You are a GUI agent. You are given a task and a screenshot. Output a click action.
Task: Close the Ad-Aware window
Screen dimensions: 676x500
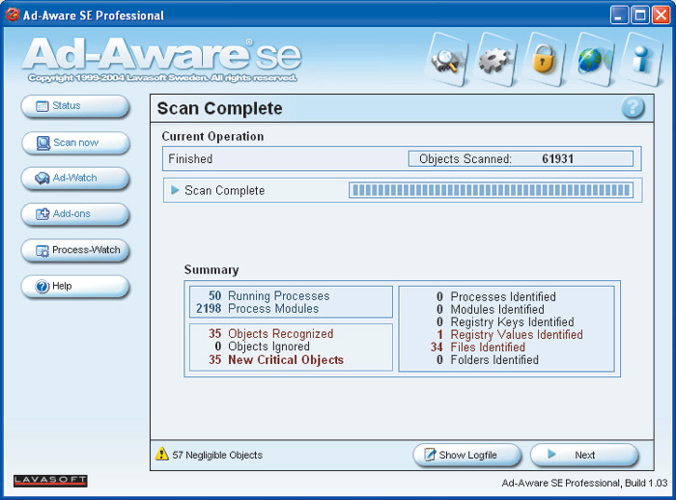click(x=661, y=15)
